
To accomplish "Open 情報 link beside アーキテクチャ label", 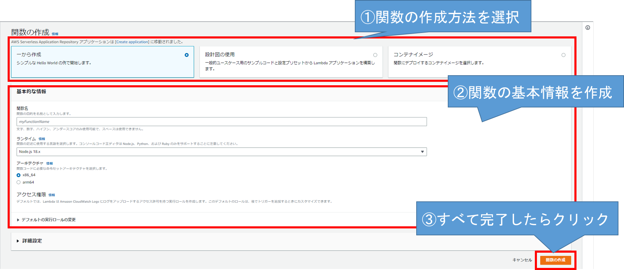I will coord(50,164).
